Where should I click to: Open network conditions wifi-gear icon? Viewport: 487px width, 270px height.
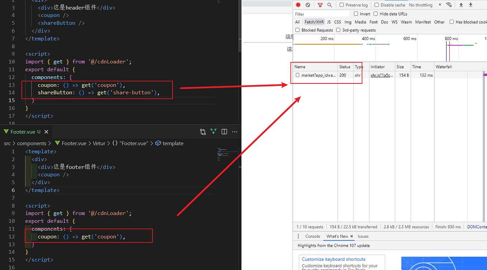point(449,5)
